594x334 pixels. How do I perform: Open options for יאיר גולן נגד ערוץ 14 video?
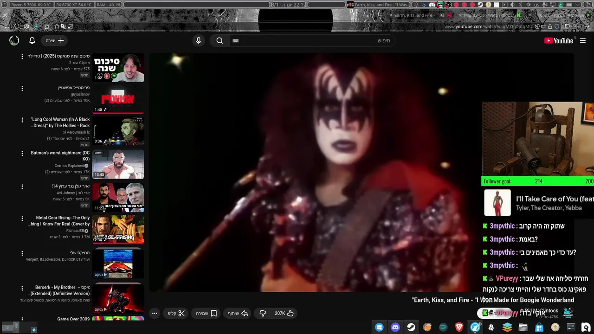(x=22, y=186)
